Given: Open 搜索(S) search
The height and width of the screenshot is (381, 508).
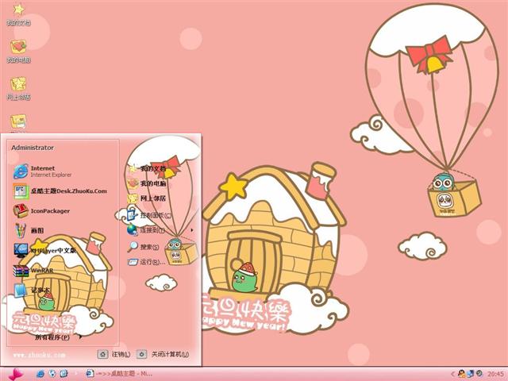Looking at the screenshot, I should pyautogui.click(x=143, y=247).
